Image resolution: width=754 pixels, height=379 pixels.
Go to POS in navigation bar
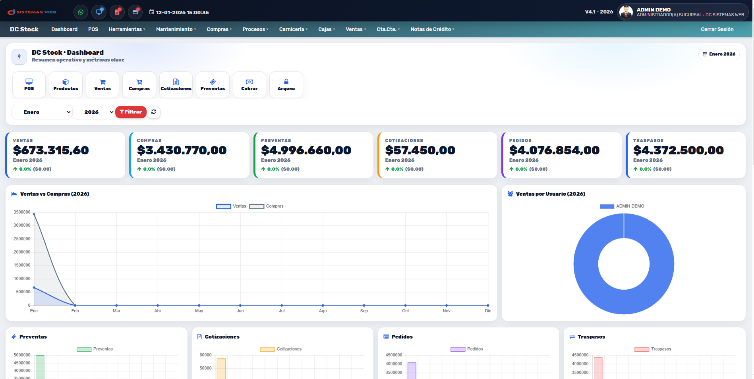coord(93,29)
